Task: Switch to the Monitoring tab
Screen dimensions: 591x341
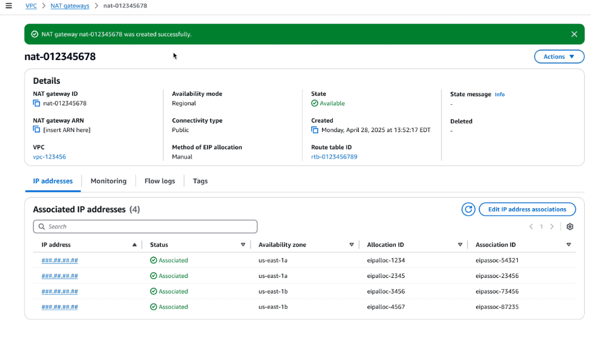Action: [x=108, y=181]
